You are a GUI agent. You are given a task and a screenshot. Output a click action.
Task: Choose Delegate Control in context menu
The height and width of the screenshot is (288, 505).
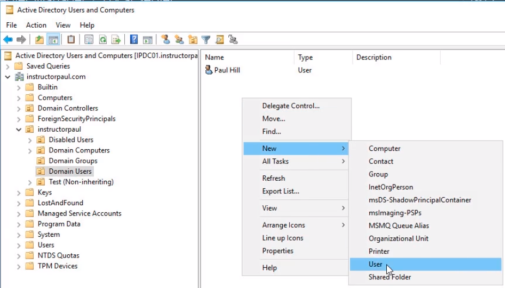click(x=291, y=106)
